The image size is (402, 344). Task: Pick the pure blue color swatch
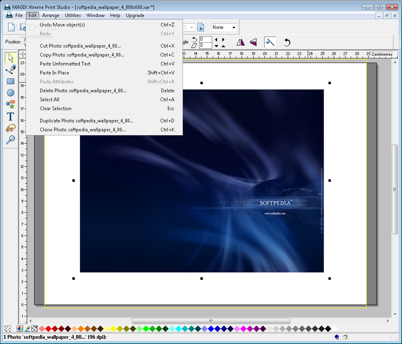tap(211, 329)
